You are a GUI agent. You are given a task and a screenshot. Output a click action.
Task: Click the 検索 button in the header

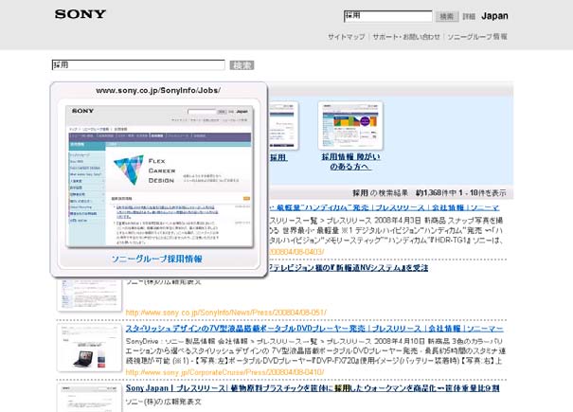(446, 16)
